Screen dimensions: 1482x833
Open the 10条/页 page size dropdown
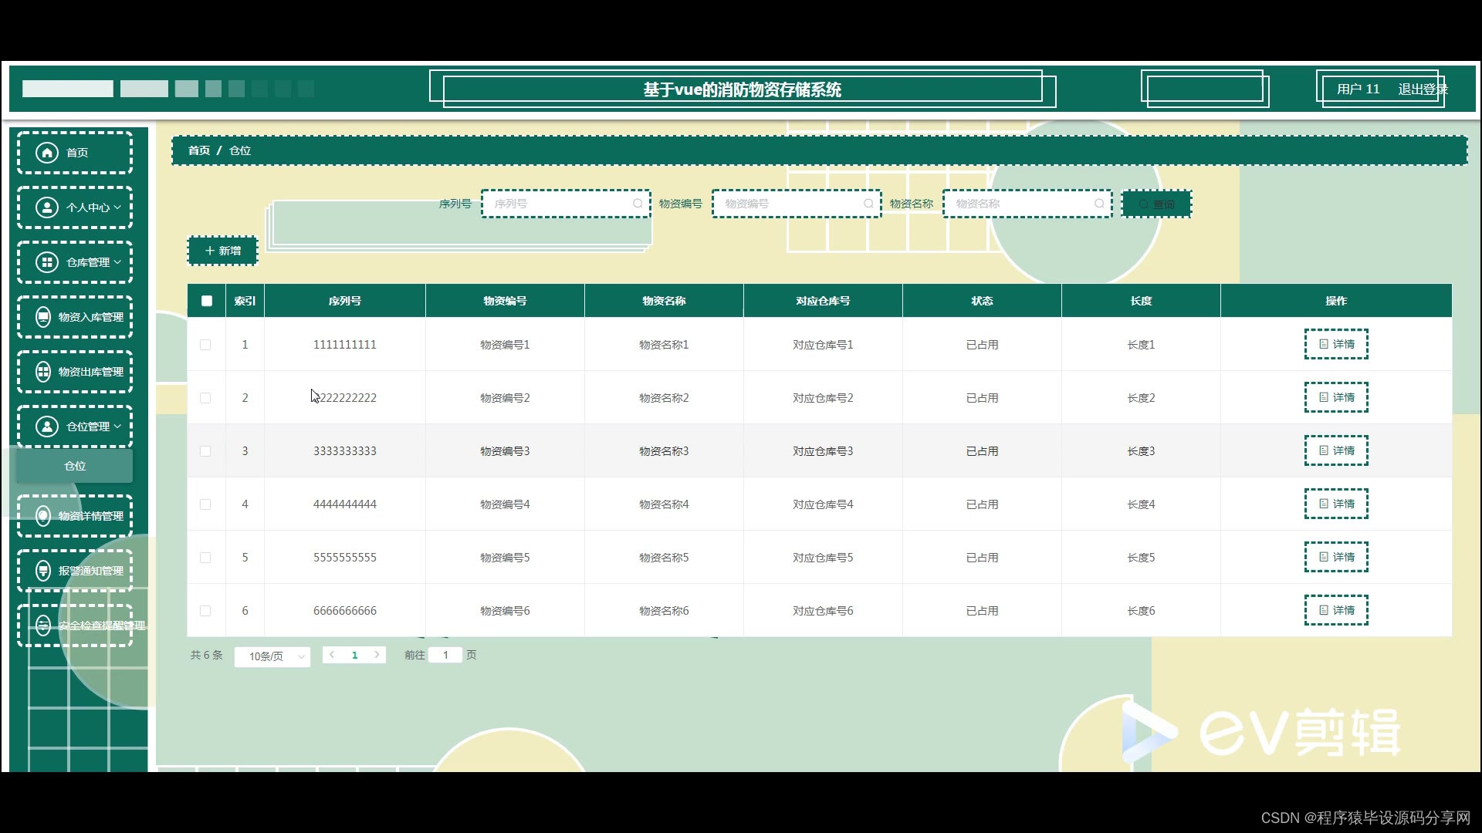pyautogui.click(x=272, y=656)
